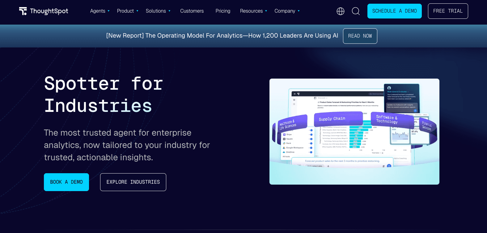Click the ThoughtSpot logo
This screenshot has height=233, width=487.
tap(44, 11)
